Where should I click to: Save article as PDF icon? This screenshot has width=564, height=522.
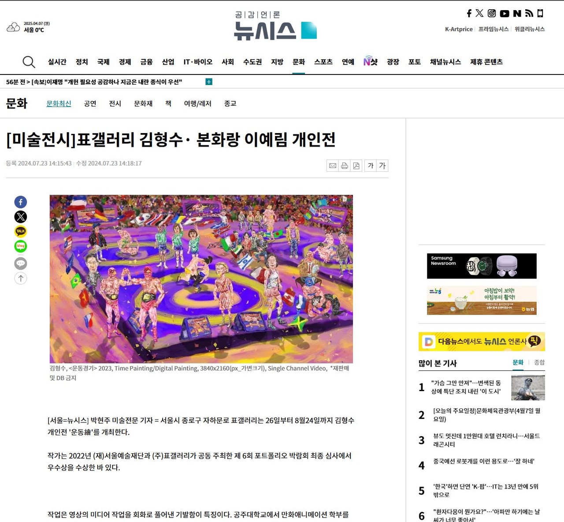[356, 166]
